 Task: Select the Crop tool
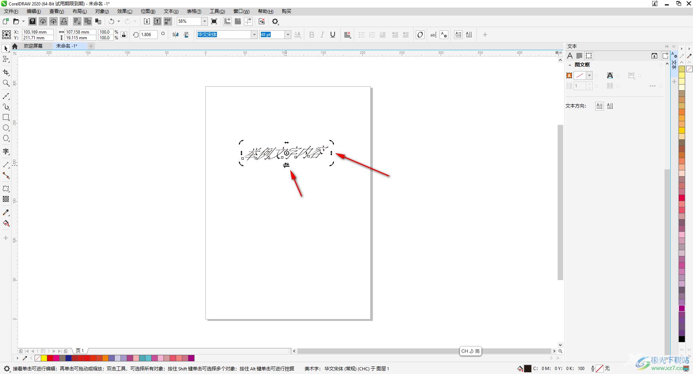6,73
